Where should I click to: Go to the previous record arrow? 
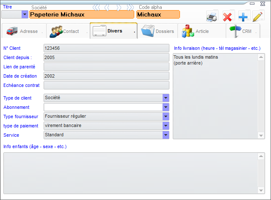pos(107,8)
